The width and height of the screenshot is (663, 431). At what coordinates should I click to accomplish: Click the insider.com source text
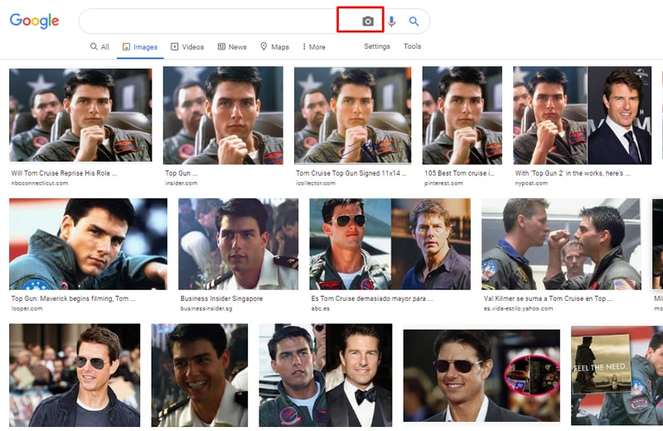[x=181, y=183]
